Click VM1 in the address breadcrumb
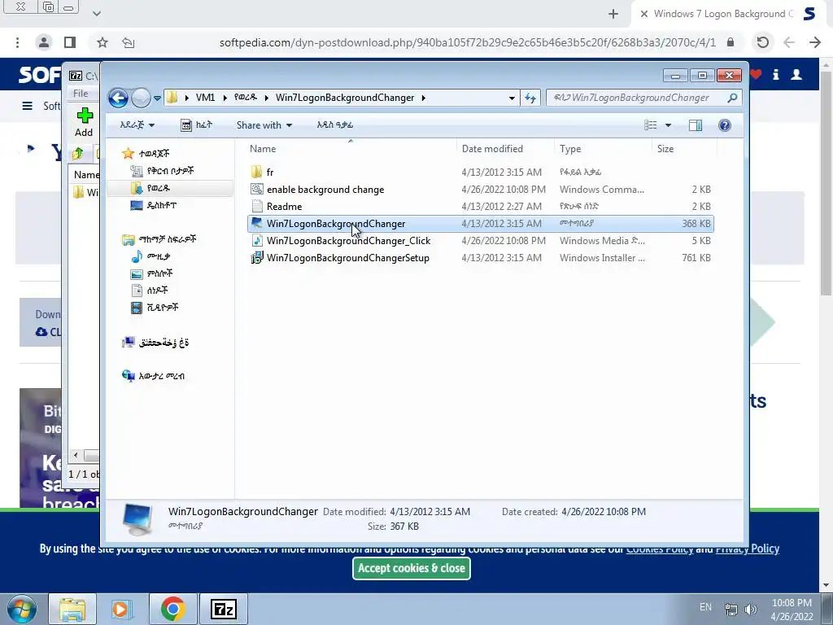Screen dimensions: 833x625 [x=205, y=98]
